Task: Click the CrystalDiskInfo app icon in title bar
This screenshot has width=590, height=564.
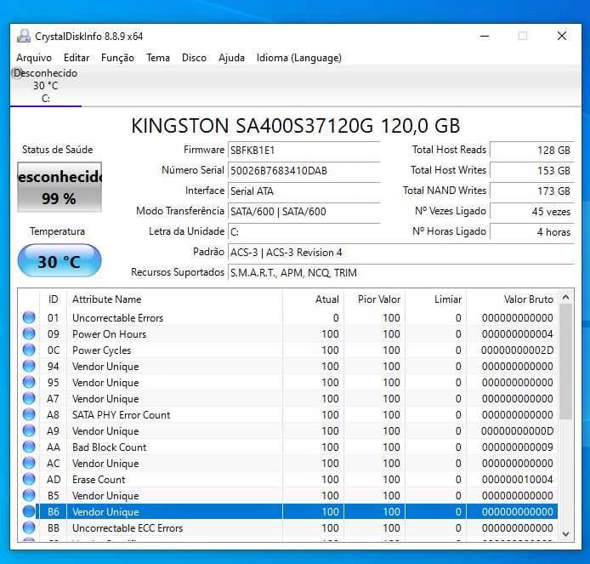Action: click(x=24, y=36)
